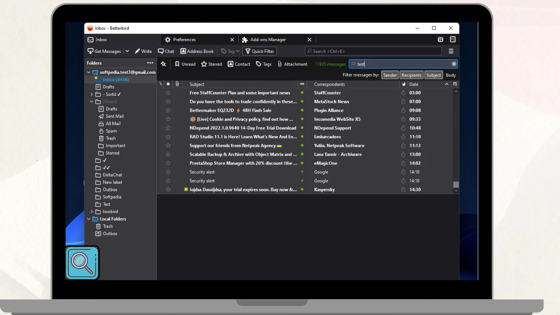Expand the twobird folder
The image size is (560, 315).
point(92,212)
